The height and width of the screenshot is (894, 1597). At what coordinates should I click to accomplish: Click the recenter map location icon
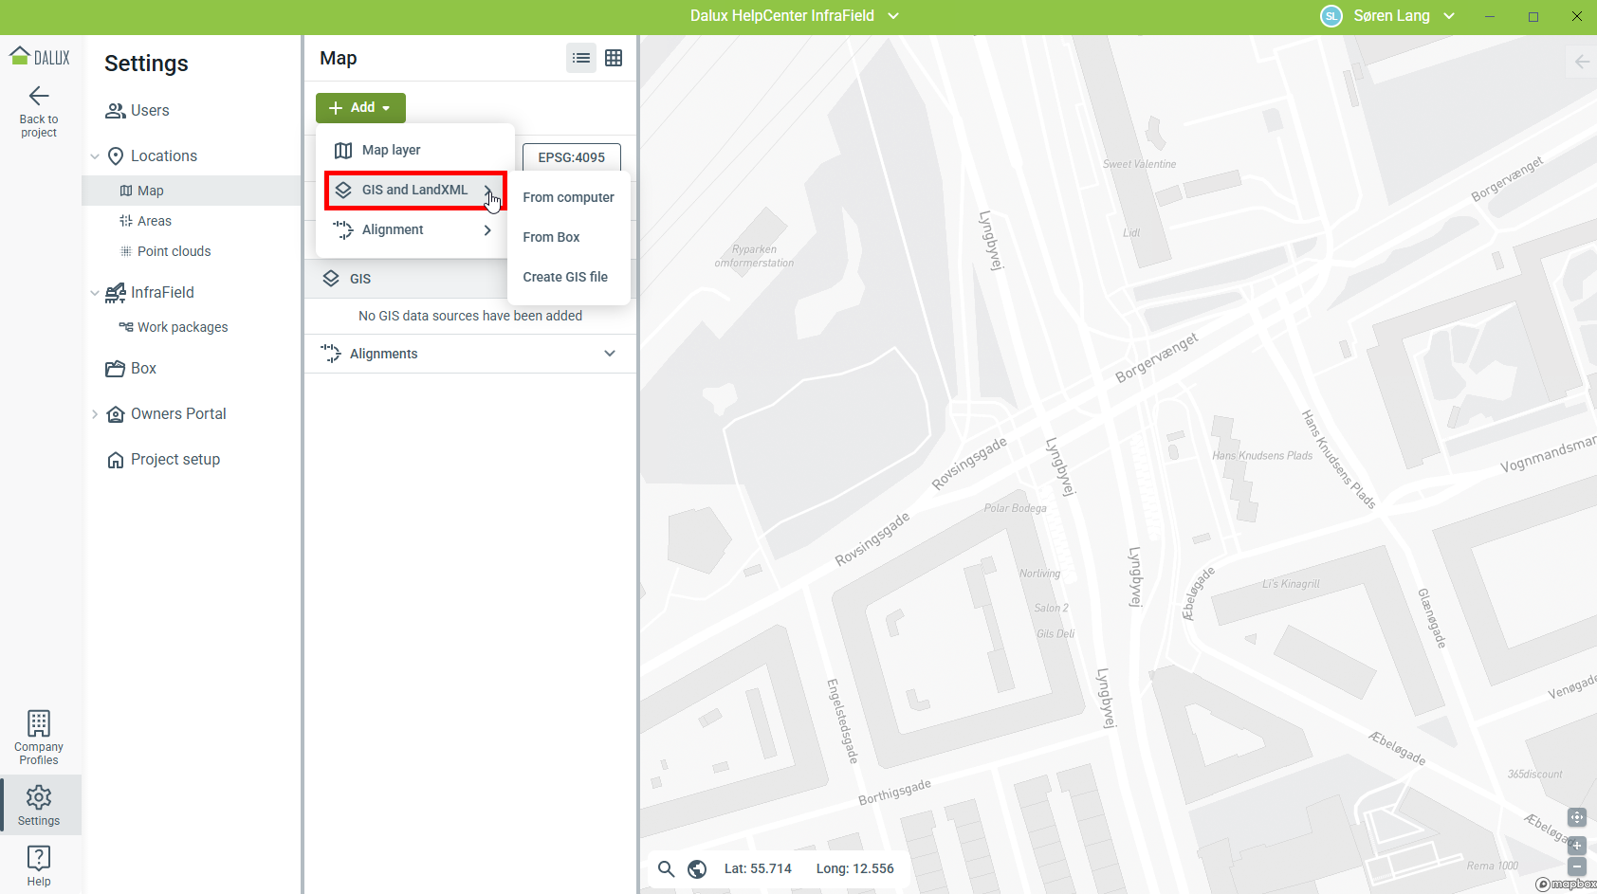[1576, 817]
